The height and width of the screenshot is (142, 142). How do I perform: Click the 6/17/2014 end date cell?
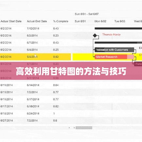(33, 99)
